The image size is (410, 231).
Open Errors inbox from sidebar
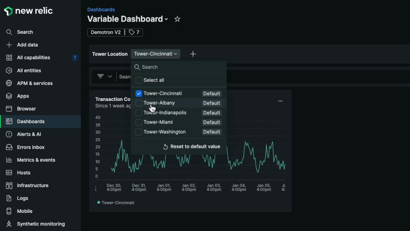(x=31, y=147)
